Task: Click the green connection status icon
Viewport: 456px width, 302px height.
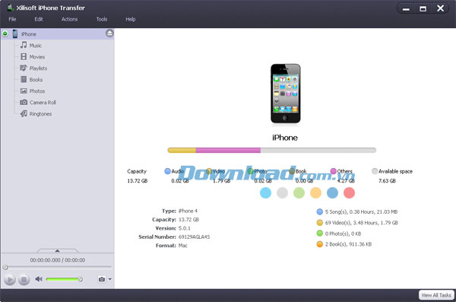Action: [5, 33]
